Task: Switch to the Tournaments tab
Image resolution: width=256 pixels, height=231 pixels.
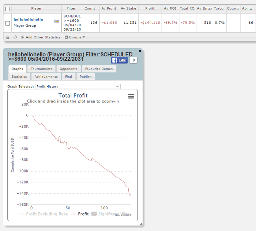Action: (x=41, y=69)
